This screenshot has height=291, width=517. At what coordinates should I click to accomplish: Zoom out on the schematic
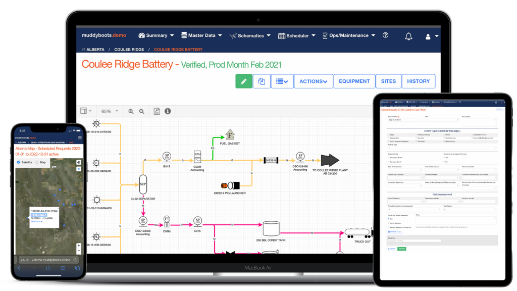(142, 112)
